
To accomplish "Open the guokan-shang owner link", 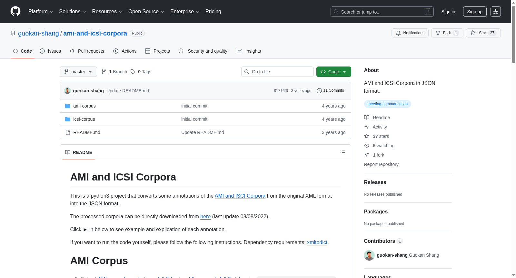I will [38, 33].
